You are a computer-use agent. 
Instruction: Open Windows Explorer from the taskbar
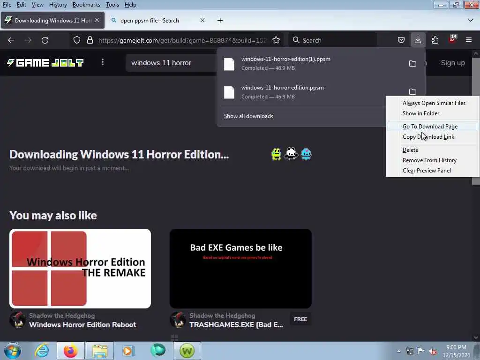(100, 351)
